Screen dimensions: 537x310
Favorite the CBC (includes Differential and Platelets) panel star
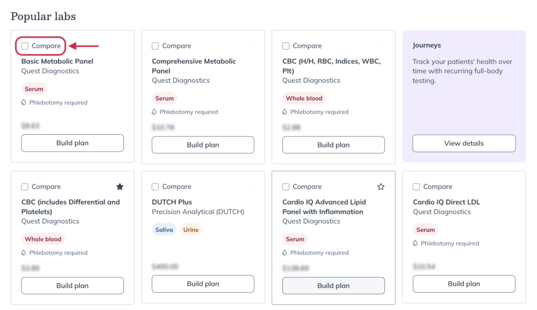120,186
